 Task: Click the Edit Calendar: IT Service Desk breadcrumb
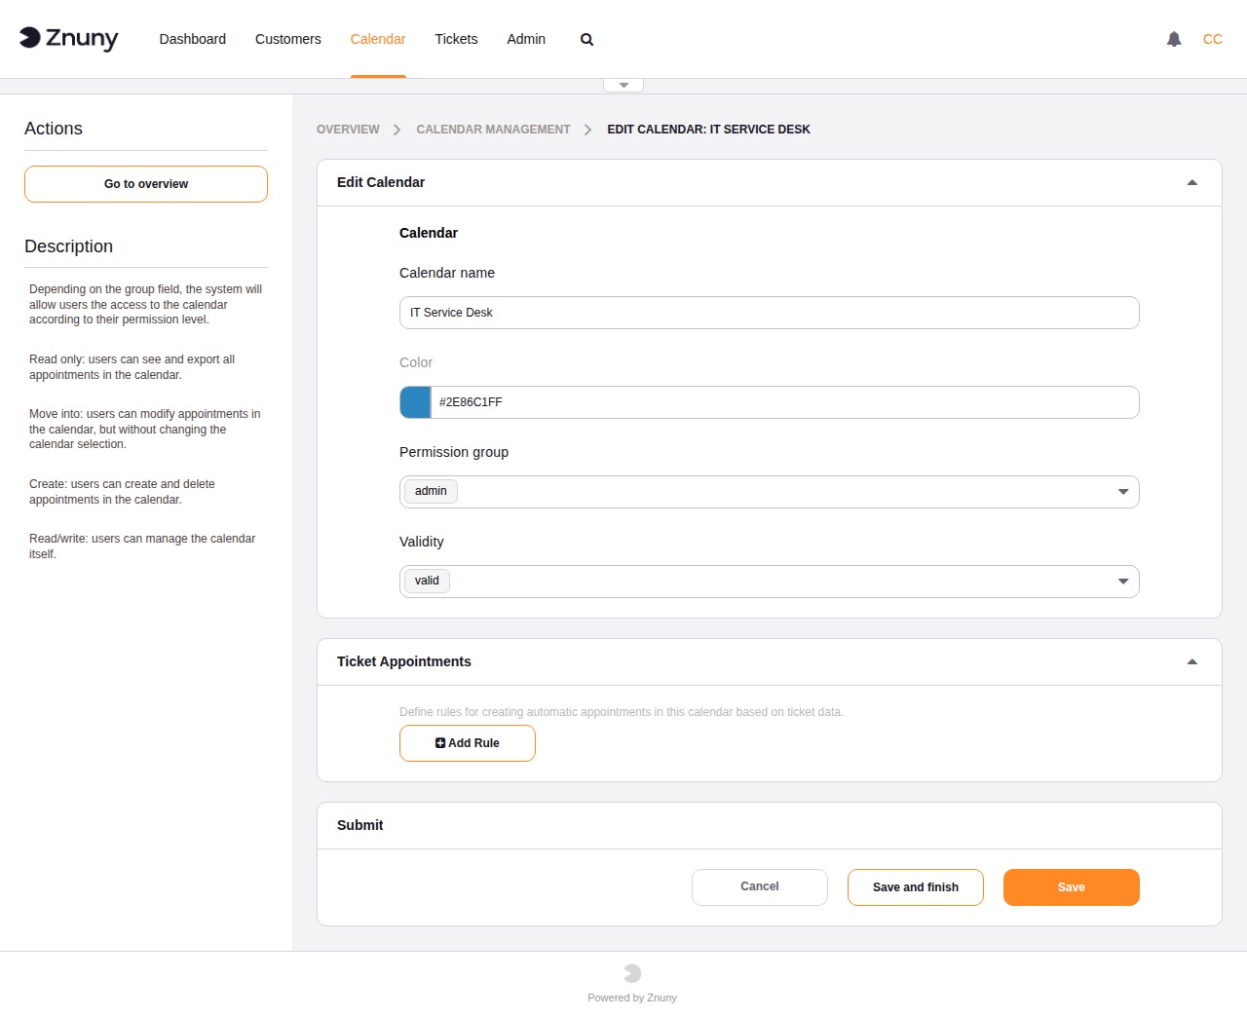[708, 130]
